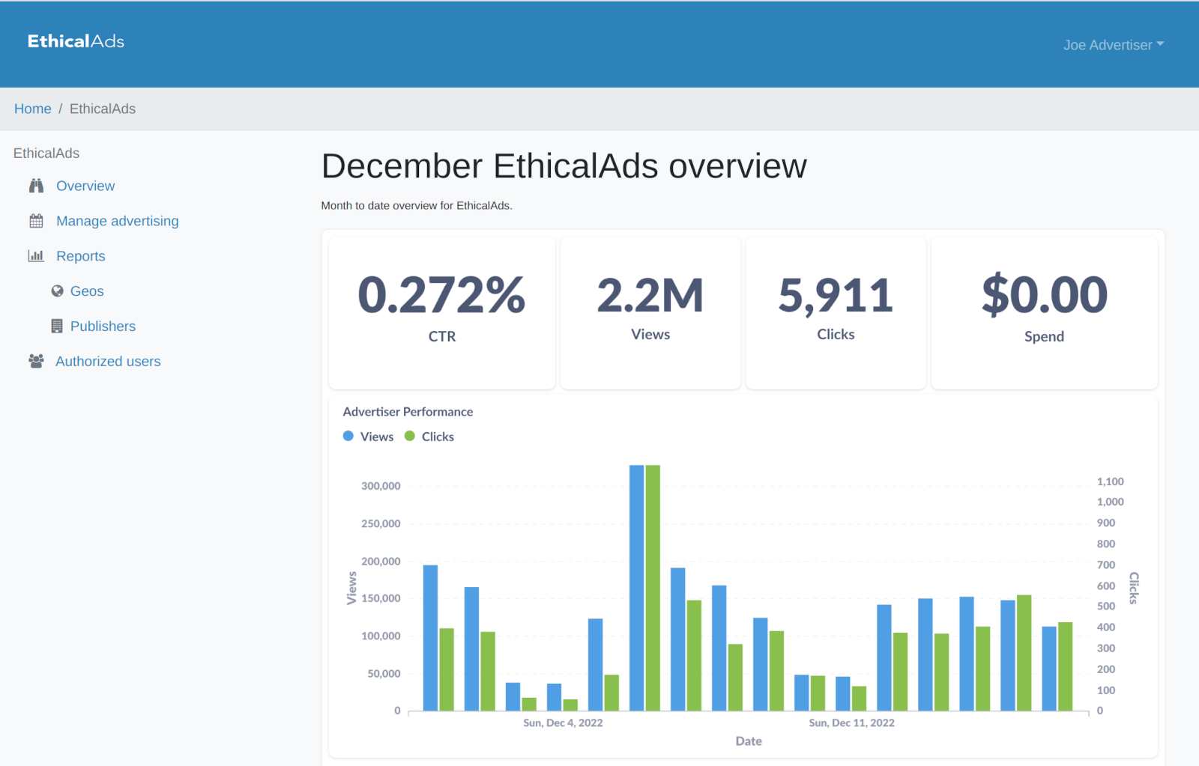Click the bar chart icon beside Reports
1199x766 pixels.
(x=36, y=256)
